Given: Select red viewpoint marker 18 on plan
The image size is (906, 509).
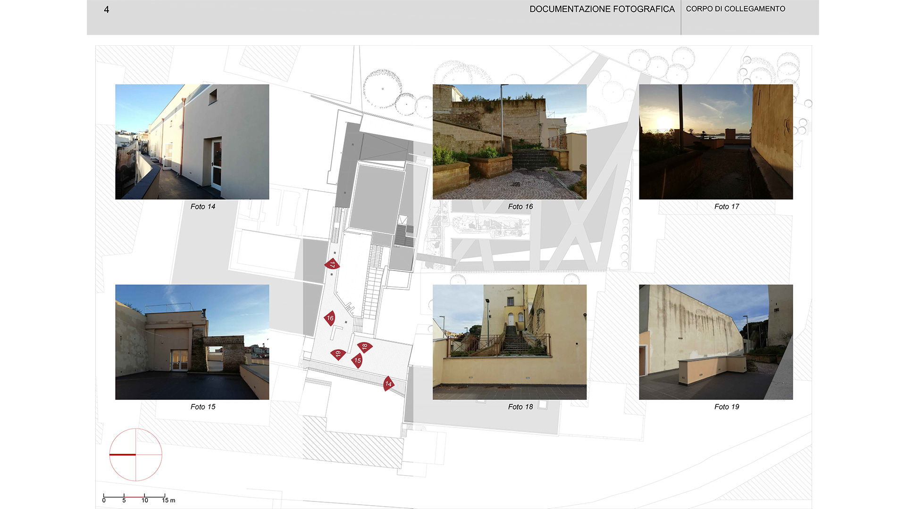Looking at the screenshot, I should click(x=365, y=347).
